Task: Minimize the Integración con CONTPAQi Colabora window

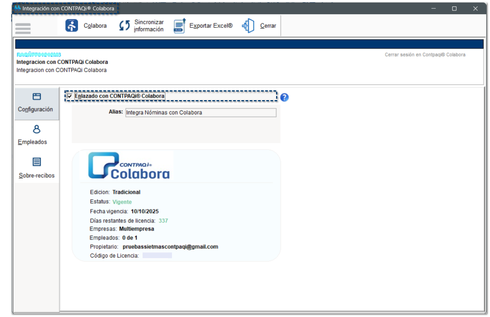Action: point(434,8)
